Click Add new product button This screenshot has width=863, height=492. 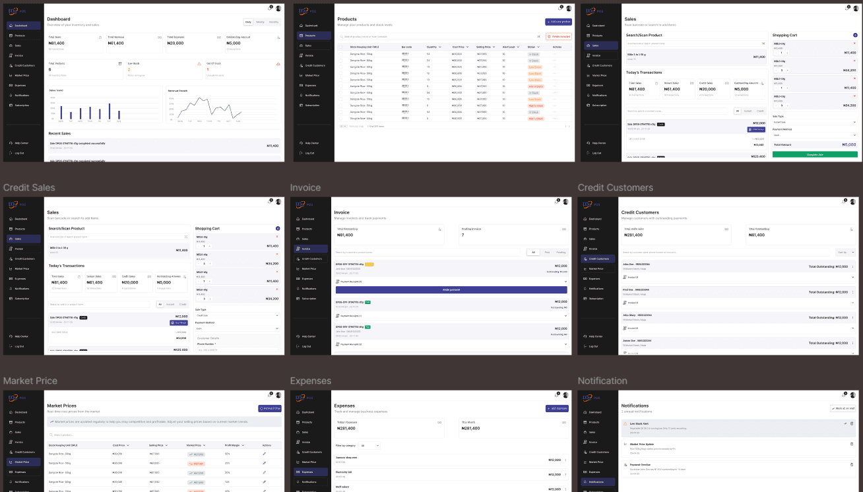[558, 22]
